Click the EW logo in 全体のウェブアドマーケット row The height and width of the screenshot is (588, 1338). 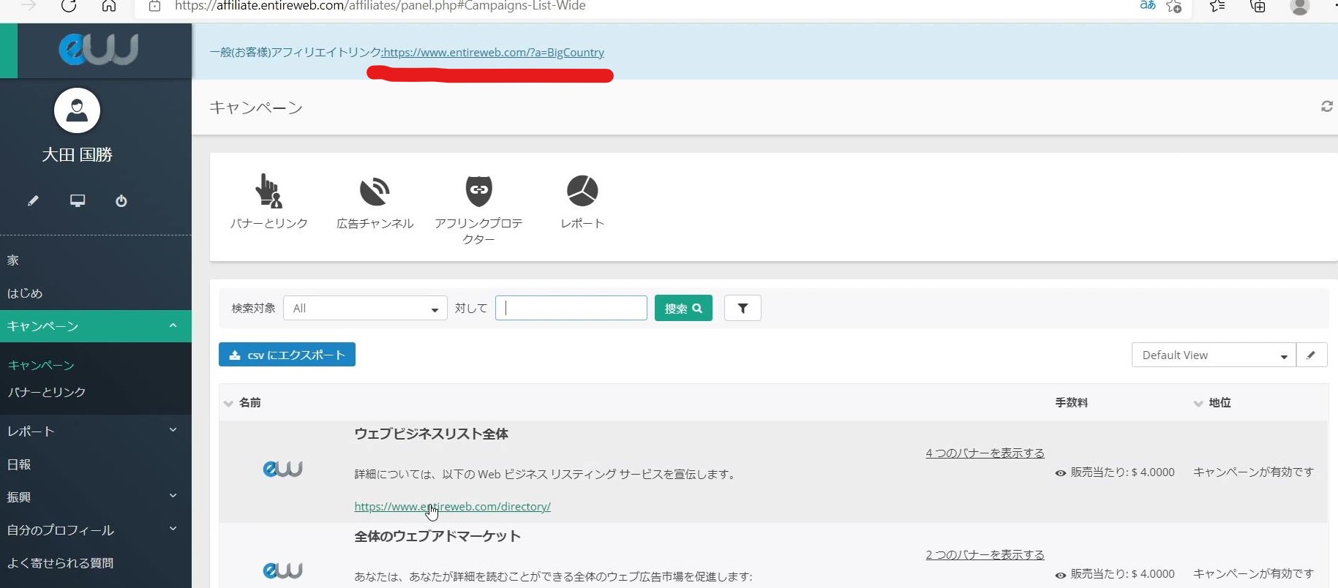[282, 570]
